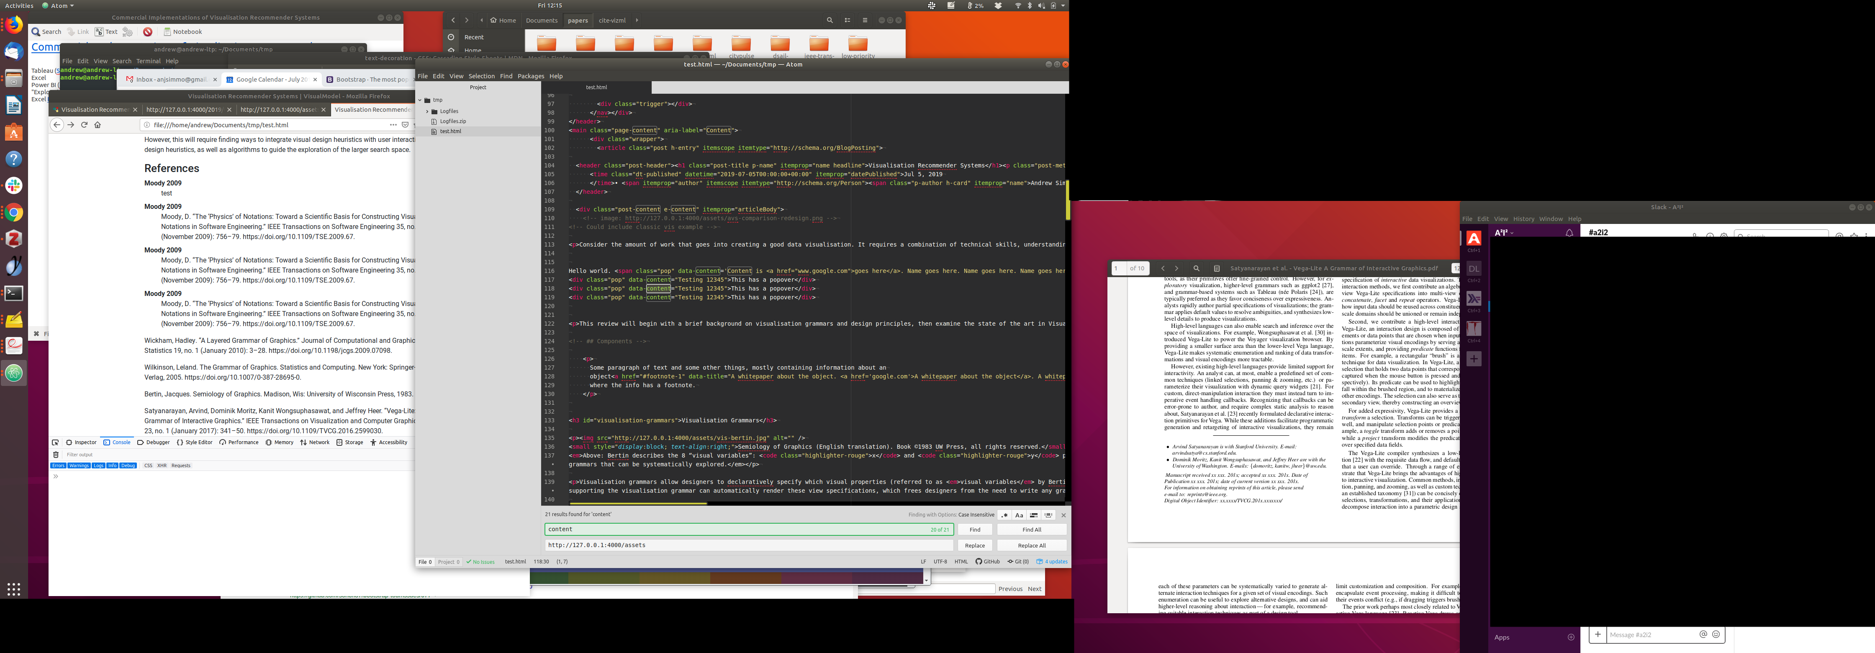Viewport: 1875px width, 653px height.
Task: Clear console output with trash icon
Action: point(56,454)
